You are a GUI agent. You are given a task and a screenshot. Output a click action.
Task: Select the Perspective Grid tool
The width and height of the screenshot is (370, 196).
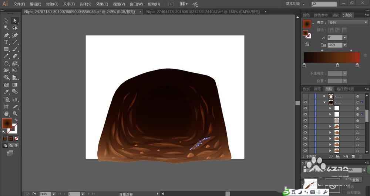15,78
